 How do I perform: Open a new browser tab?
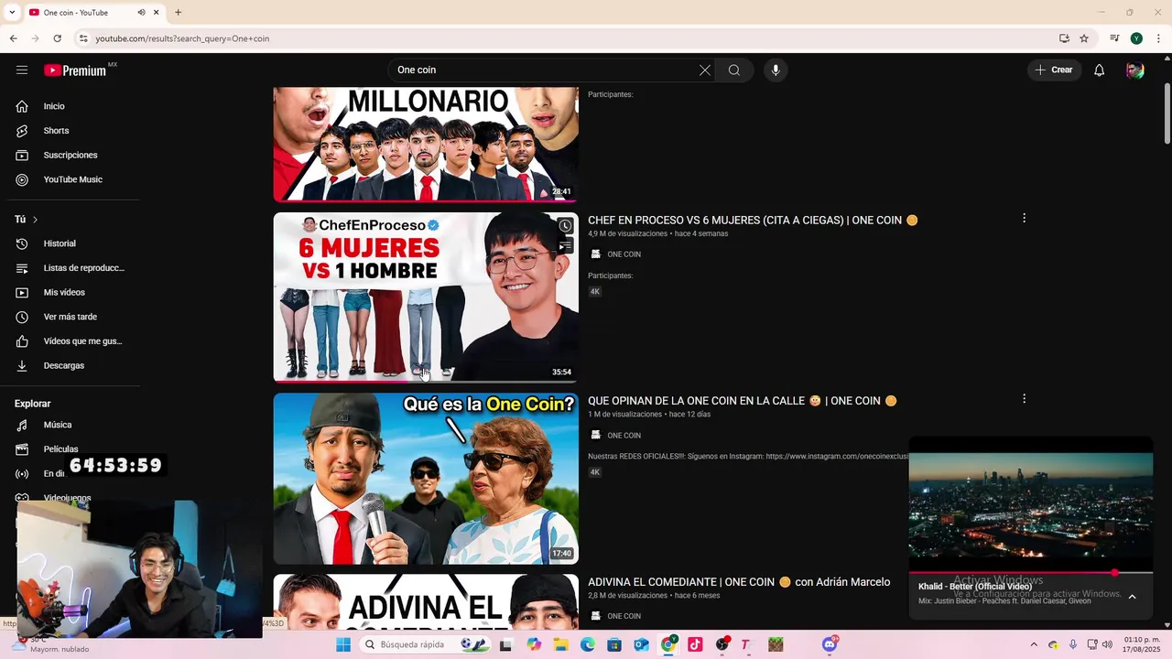[x=178, y=13]
